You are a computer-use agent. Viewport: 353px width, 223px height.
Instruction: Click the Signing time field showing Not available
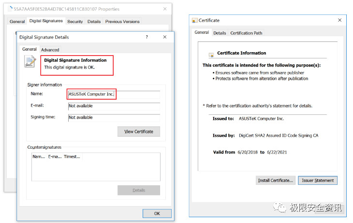click(114, 118)
